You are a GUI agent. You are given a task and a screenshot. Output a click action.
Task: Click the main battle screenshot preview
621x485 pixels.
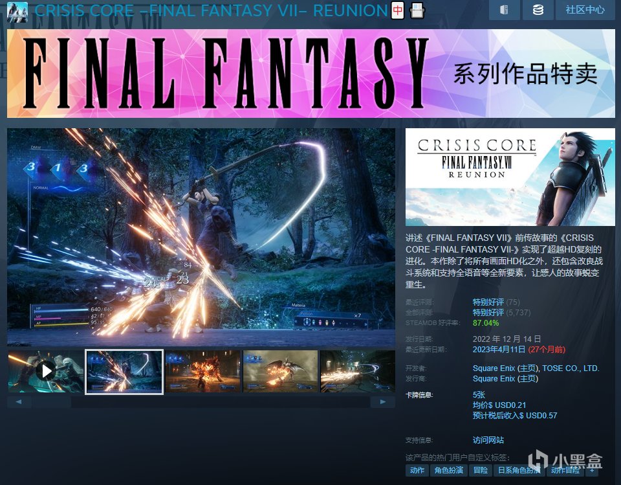(x=201, y=237)
